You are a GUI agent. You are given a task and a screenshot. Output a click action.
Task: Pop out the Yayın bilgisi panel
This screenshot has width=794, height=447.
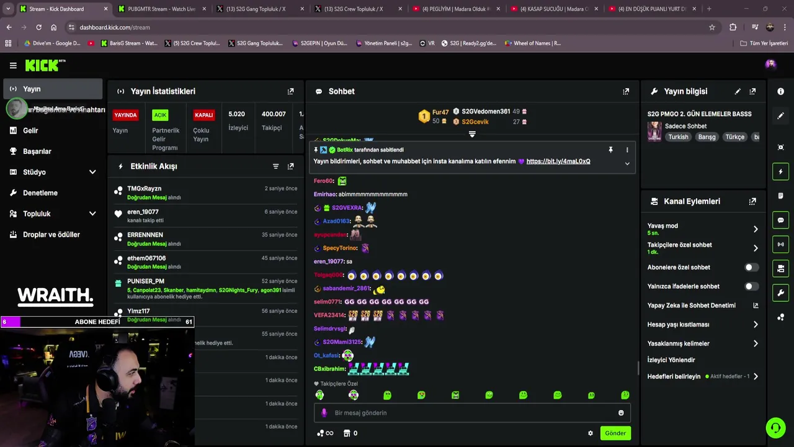(x=752, y=91)
